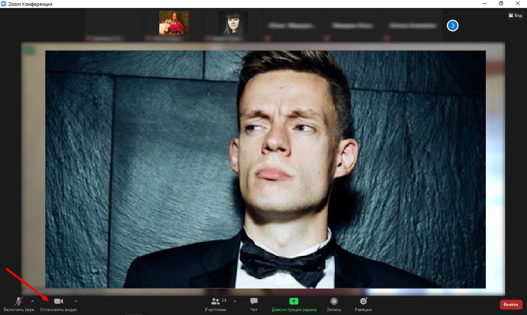The image size is (527, 315).
Task: Select the thumbnail of woman with bangs
Action: point(233,23)
